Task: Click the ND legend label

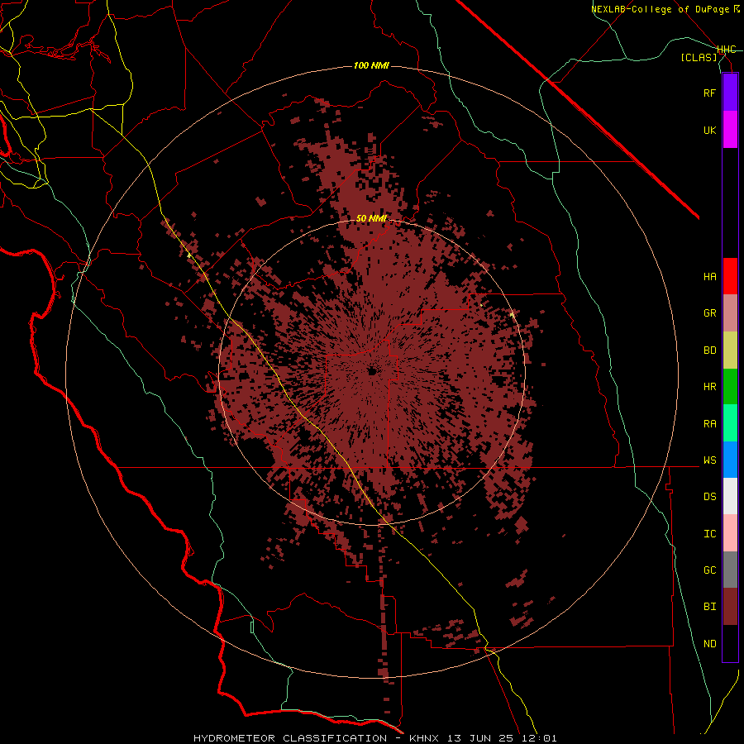Action: 709,644
